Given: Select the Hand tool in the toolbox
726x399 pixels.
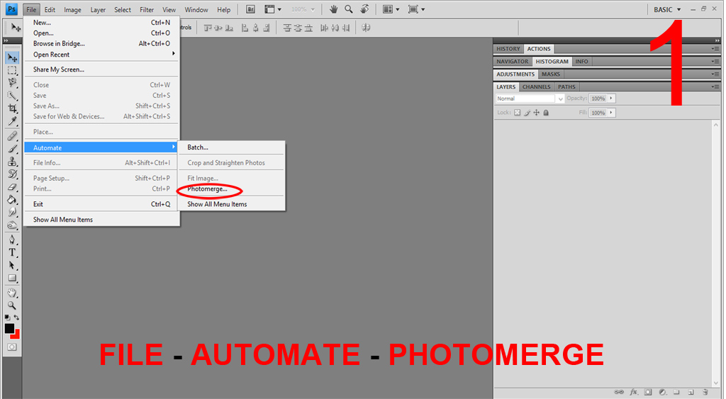Looking at the screenshot, I should tap(12, 293).
